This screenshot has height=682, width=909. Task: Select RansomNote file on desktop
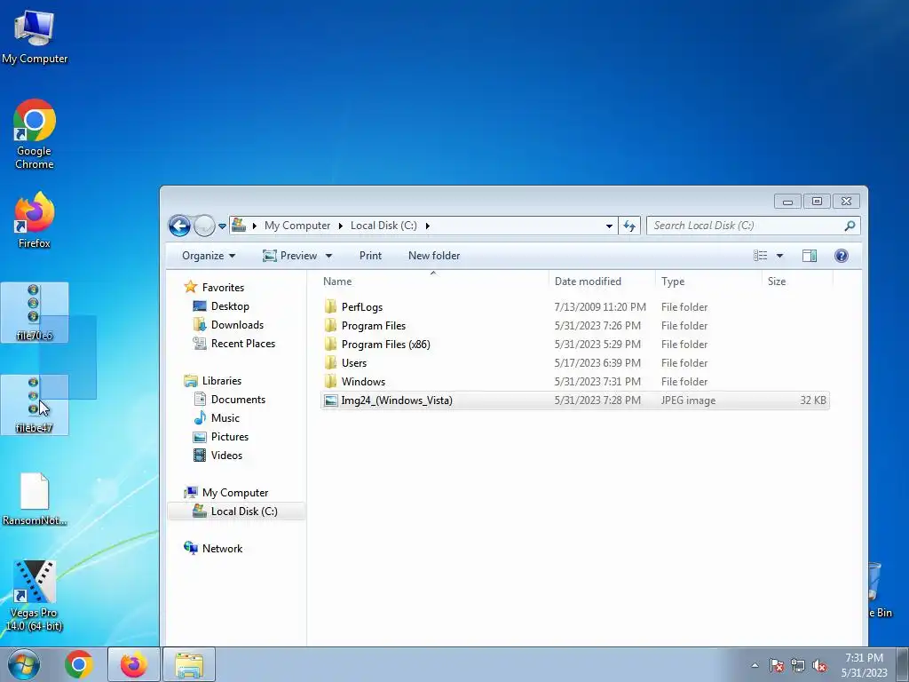pyautogui.click(x=35, y=499)
